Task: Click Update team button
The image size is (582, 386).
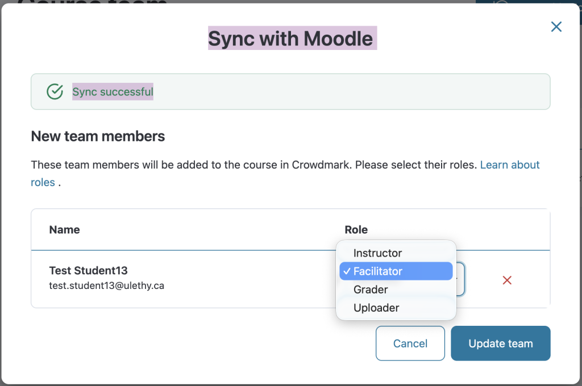Action: point(500,343)
